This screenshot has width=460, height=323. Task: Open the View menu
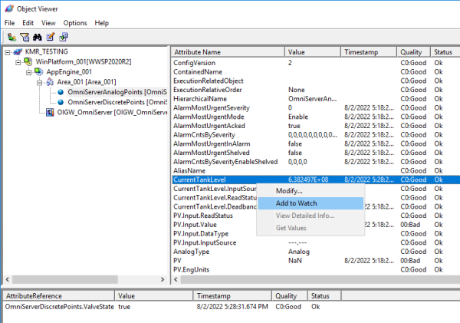pyautogui.click(x=48, y=23)
